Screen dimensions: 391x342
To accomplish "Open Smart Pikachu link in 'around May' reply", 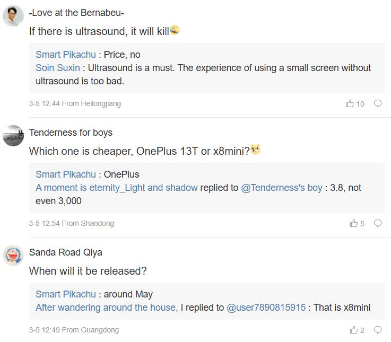I will point(66,294).
